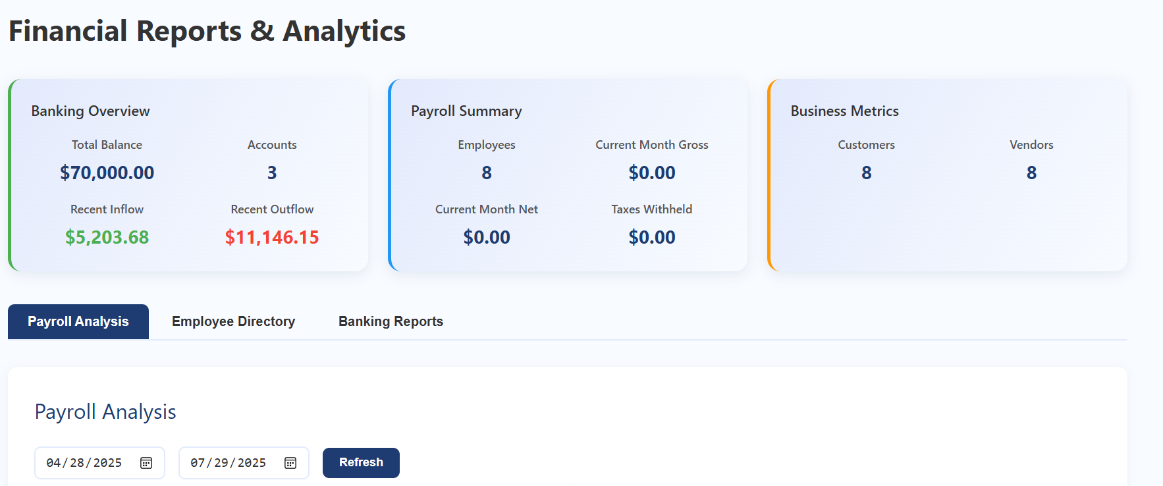This screenshot has width=1163, height=486.
Task: Focus the start date field 04/28/2025
Action: click(99, 463)
